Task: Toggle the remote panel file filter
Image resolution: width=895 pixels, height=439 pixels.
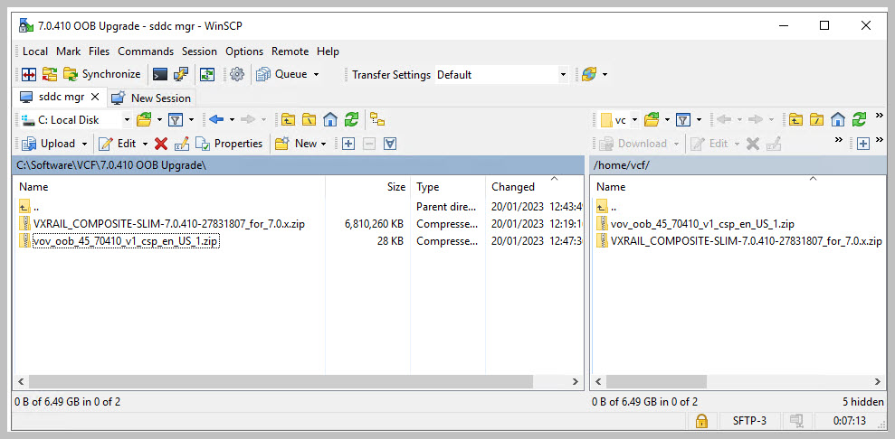Action: point(684,119)
